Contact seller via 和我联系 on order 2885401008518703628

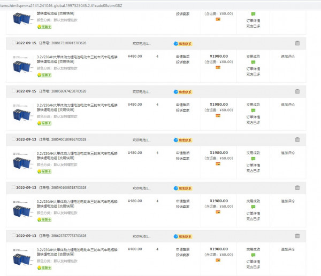[182, 187]
